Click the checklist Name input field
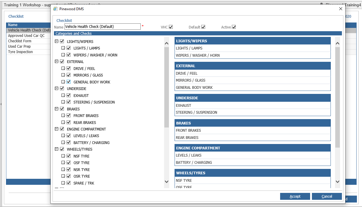 click(x=103, y=27)
